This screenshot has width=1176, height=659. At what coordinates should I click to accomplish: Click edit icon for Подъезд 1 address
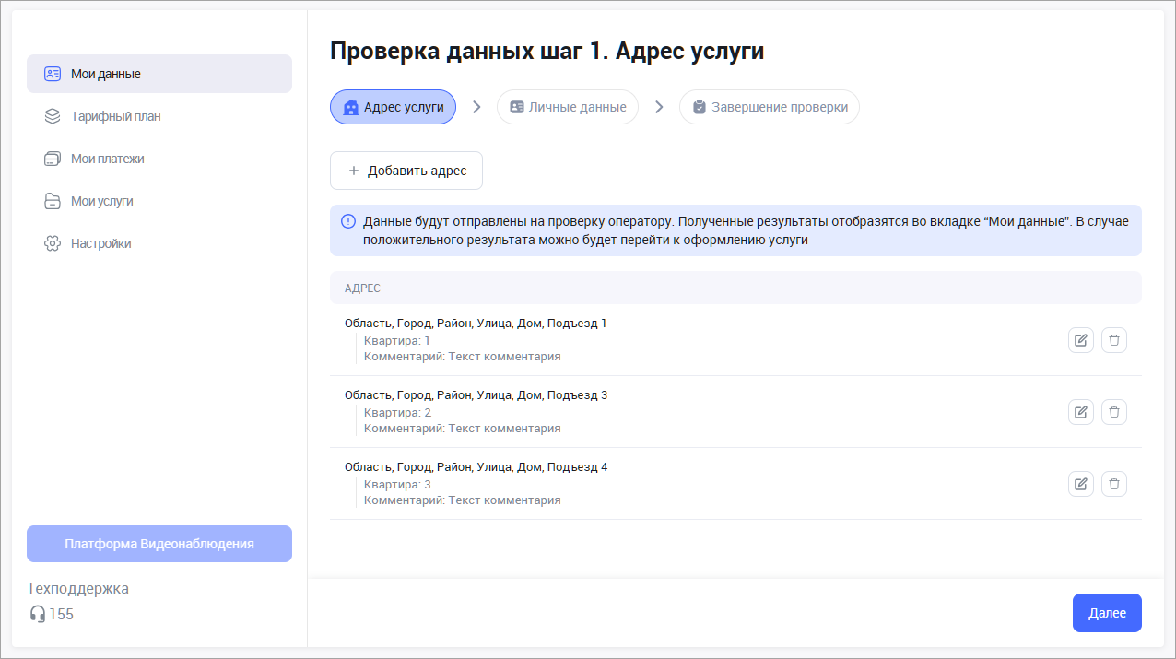point(1081,340)
